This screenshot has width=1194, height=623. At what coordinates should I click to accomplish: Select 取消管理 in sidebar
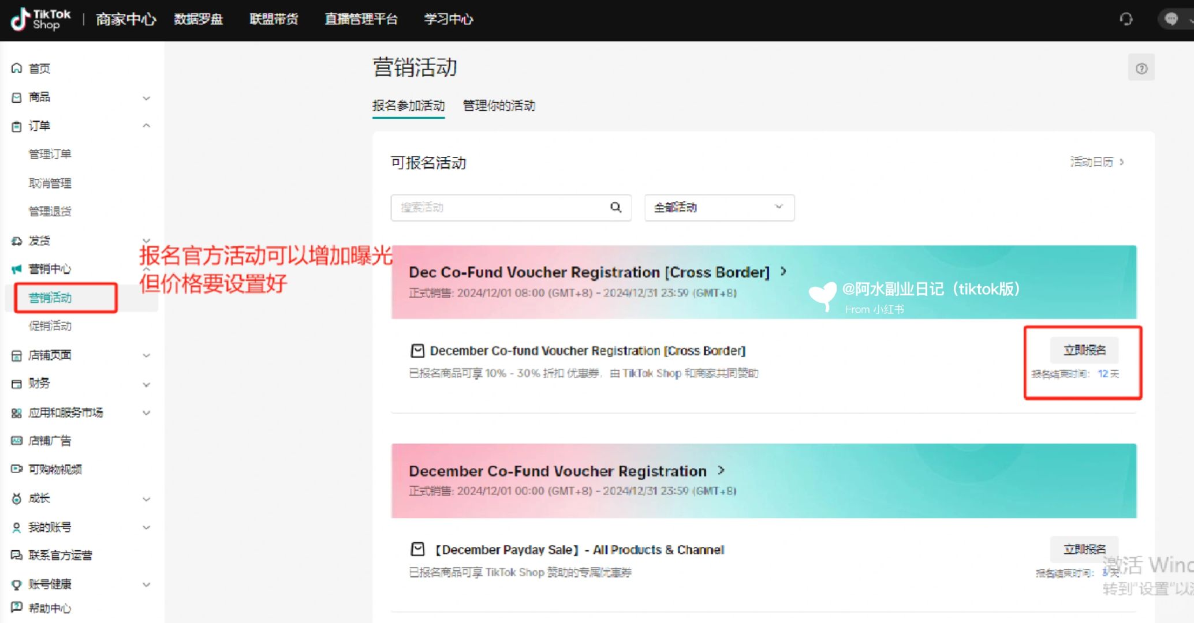pos(50,183)
